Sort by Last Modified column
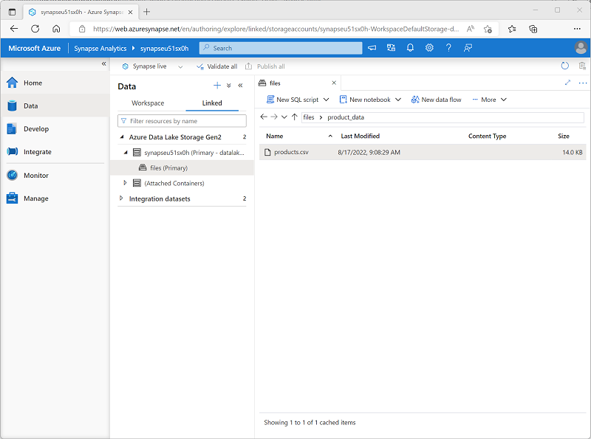The width and height of the screenshot is (591, 439). click(x=360, y=136)
